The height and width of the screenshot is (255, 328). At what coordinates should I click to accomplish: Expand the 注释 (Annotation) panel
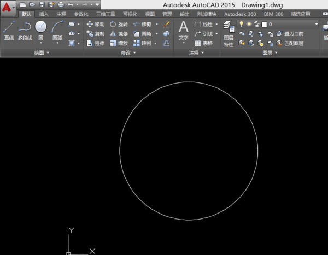tap(196, 52)
